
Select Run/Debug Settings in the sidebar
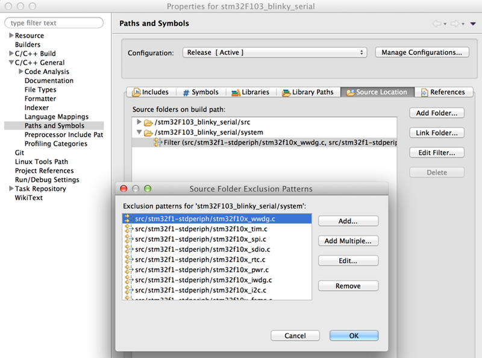48,180
